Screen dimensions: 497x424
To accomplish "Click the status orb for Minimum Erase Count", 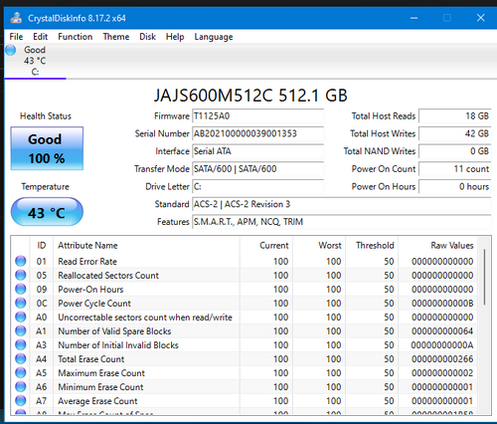I will coord(21,386).
